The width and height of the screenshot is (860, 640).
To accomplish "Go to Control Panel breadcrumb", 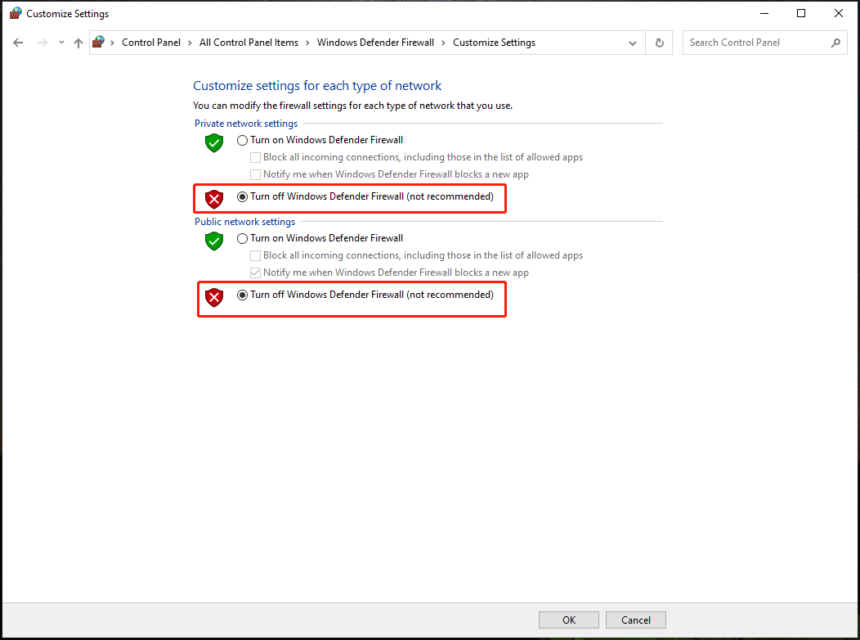I will pos(151,43).
